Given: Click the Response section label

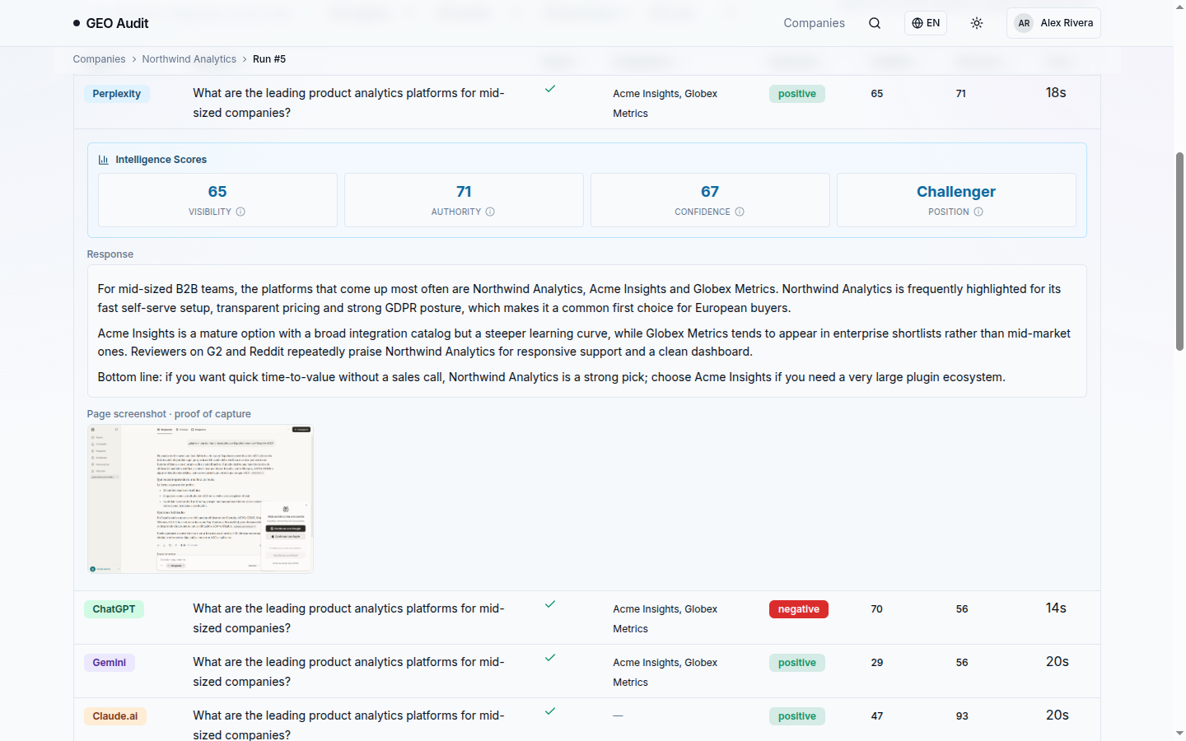Looking at the screenshot, I should 110,254.
